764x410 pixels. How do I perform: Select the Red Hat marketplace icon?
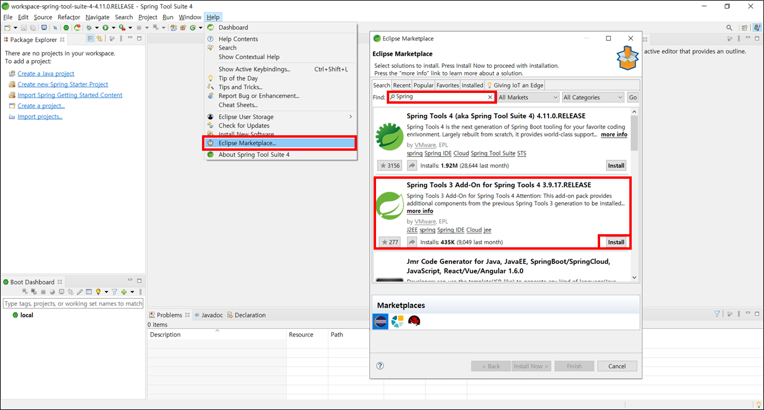point(414,321)
